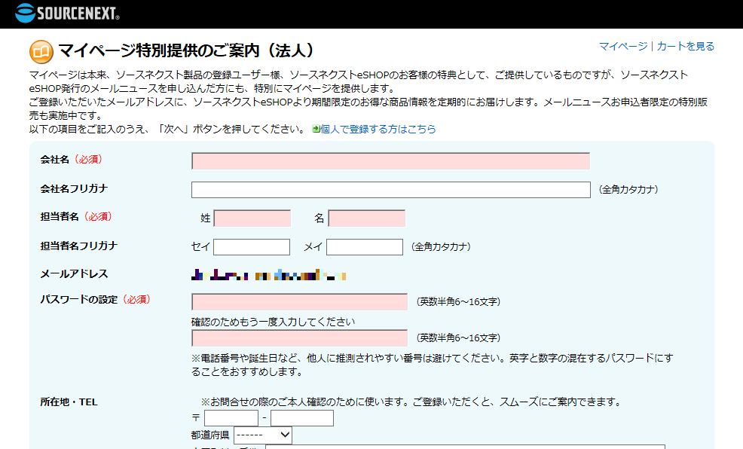This screenshot has width=743, height=449.
Task: Click the address field below 都道府県
Action: 464,446
